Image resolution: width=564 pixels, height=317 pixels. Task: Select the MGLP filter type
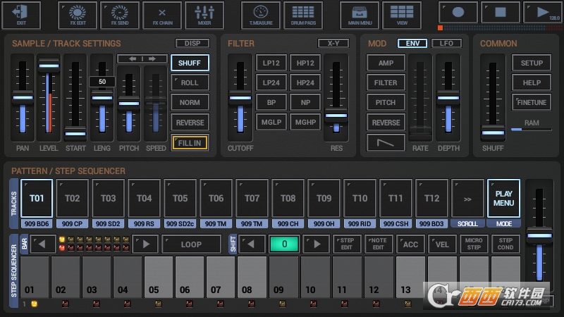click(271, 122)
